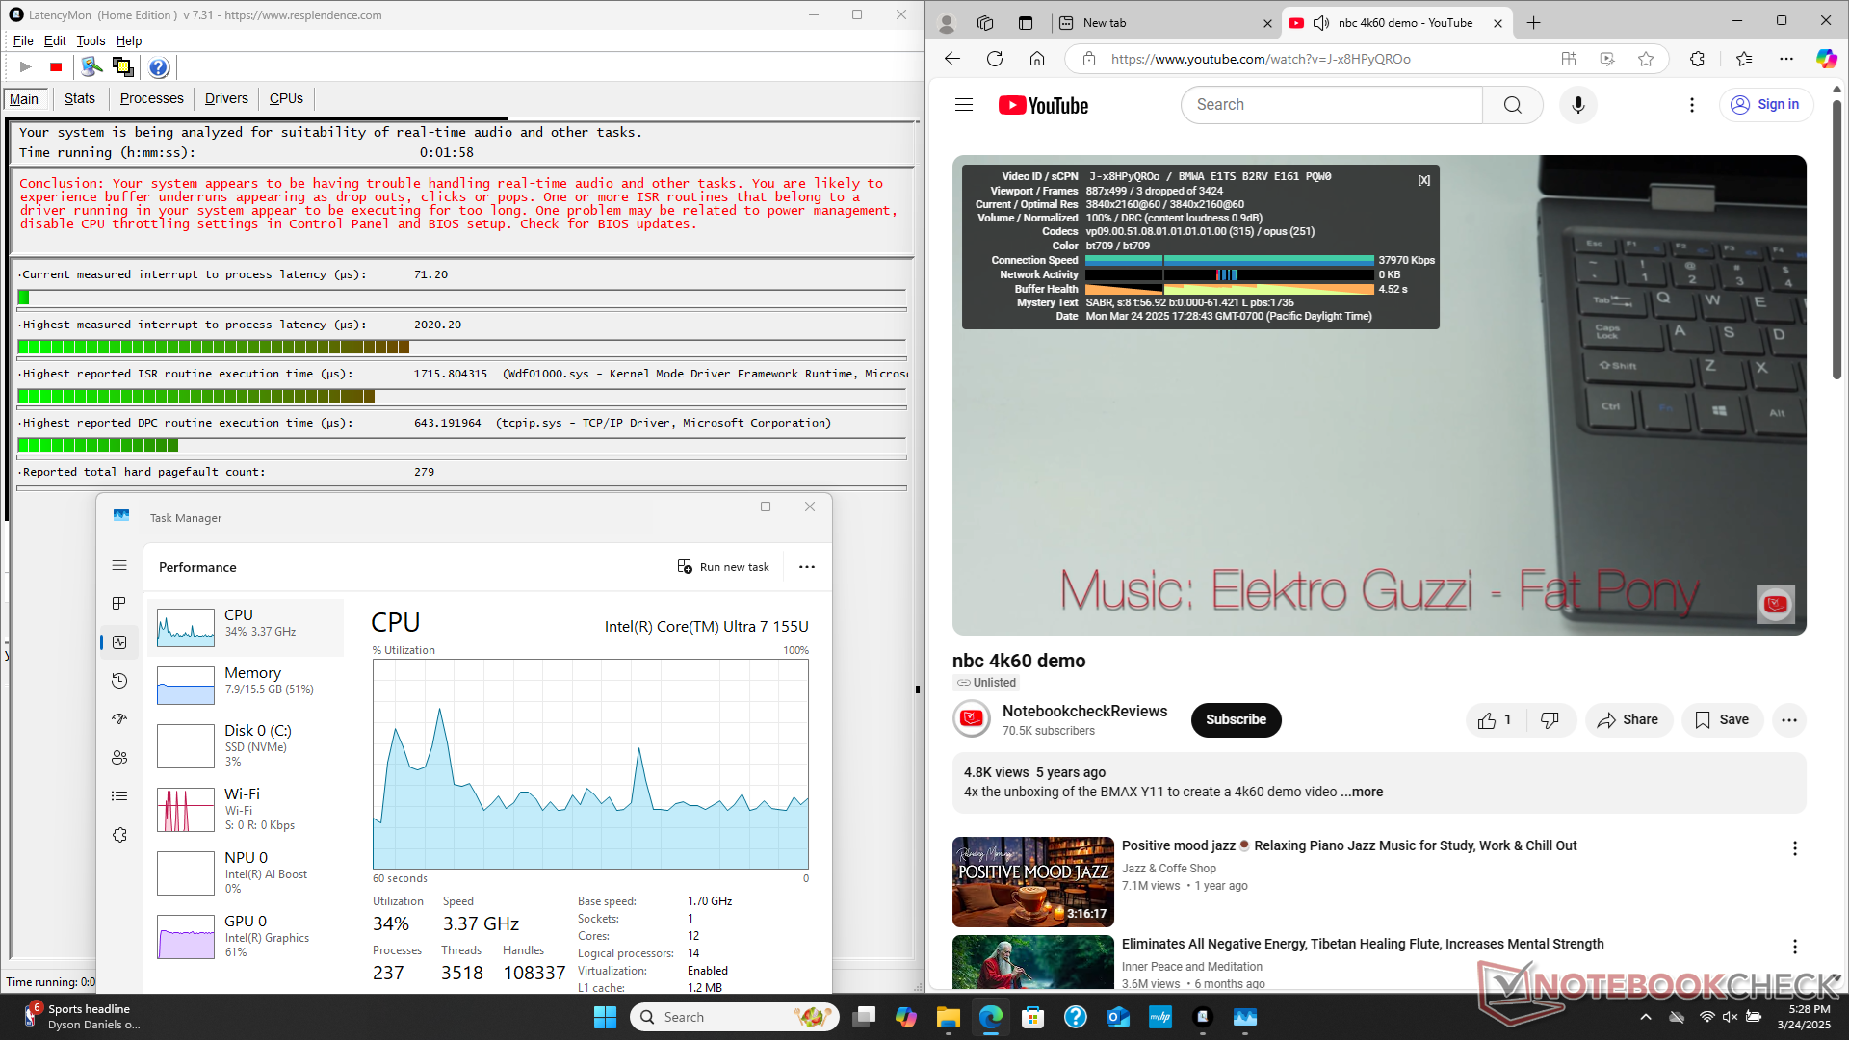
Task: Switch to LatencyMon Stats tab
Action: 80,98
